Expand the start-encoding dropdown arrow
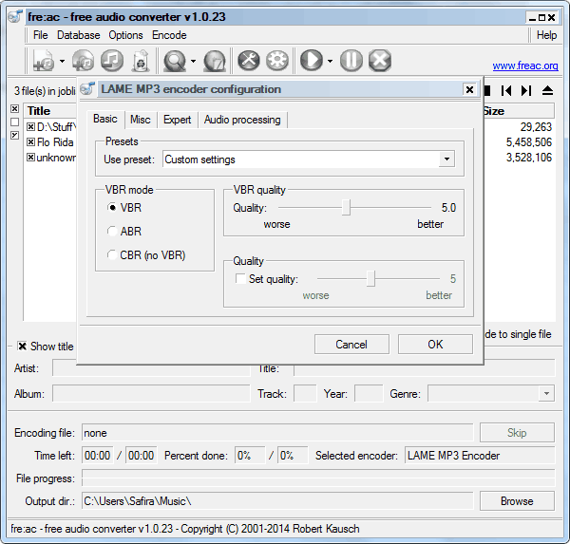The width and height of the screenshot is (570, 544). click(x=330, y=61)
